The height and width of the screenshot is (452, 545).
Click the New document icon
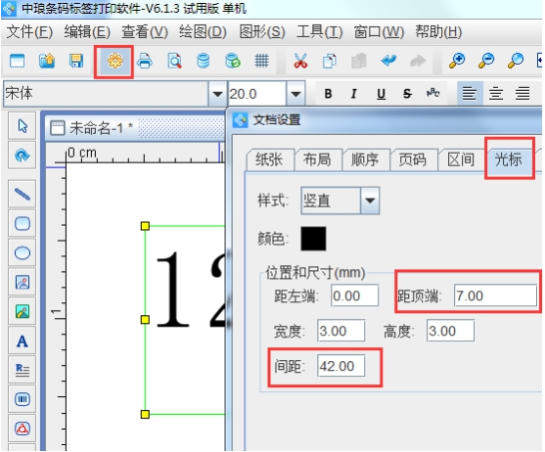click(x=17, y=61)
